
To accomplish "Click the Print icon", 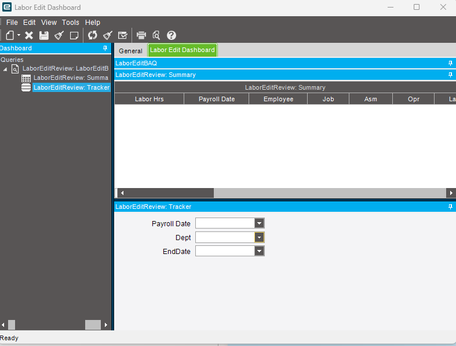I will pyautogui.click(x=141, y=35).
